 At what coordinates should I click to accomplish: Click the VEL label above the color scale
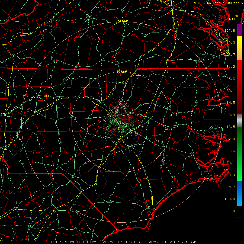click(238, 16)
